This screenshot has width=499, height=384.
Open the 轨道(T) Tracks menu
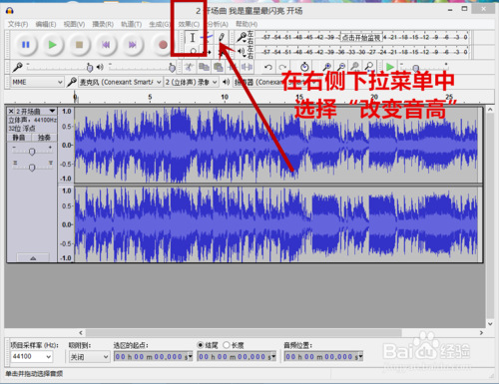click(x=131, y=24)
